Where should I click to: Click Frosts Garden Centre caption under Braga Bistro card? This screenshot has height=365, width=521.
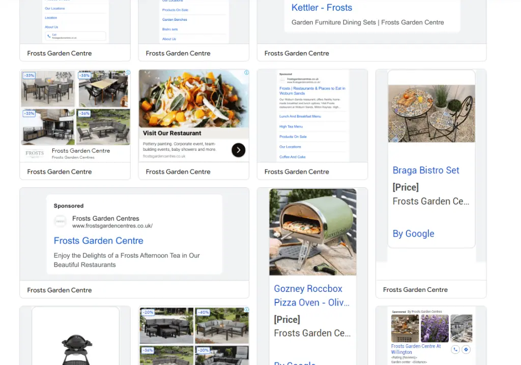[415, 290]
